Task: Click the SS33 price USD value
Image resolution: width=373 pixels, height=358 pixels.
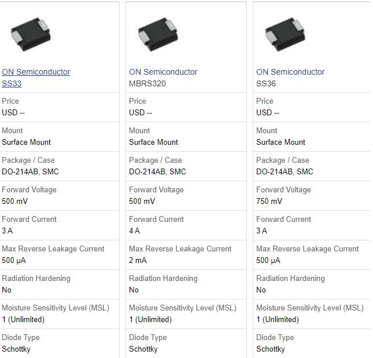Action: pyautogui.click(x=13, y=112)
